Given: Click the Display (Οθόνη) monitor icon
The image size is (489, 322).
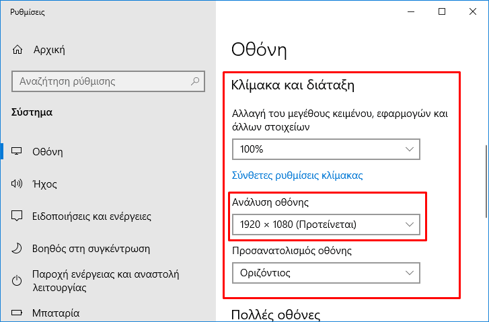Looking at the screenshot, I should (18, 151).
